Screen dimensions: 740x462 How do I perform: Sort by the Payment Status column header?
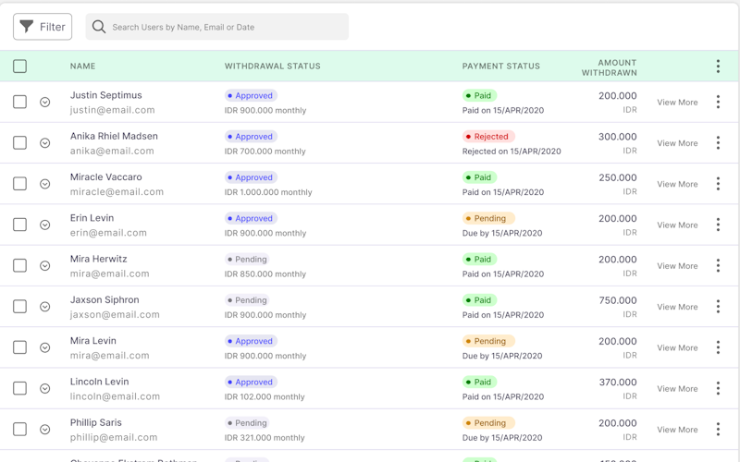(500, 67)
